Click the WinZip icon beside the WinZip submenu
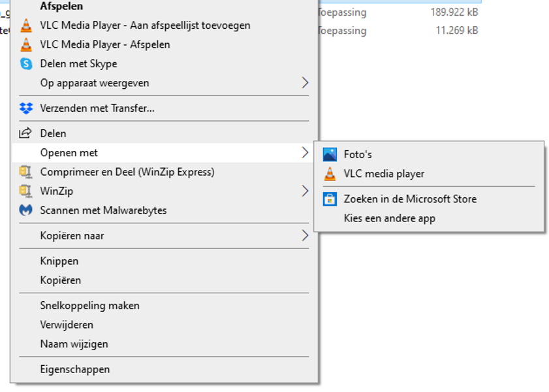This screenshot has height=392, width=549. pyautogui.click(x=25, y=191)
